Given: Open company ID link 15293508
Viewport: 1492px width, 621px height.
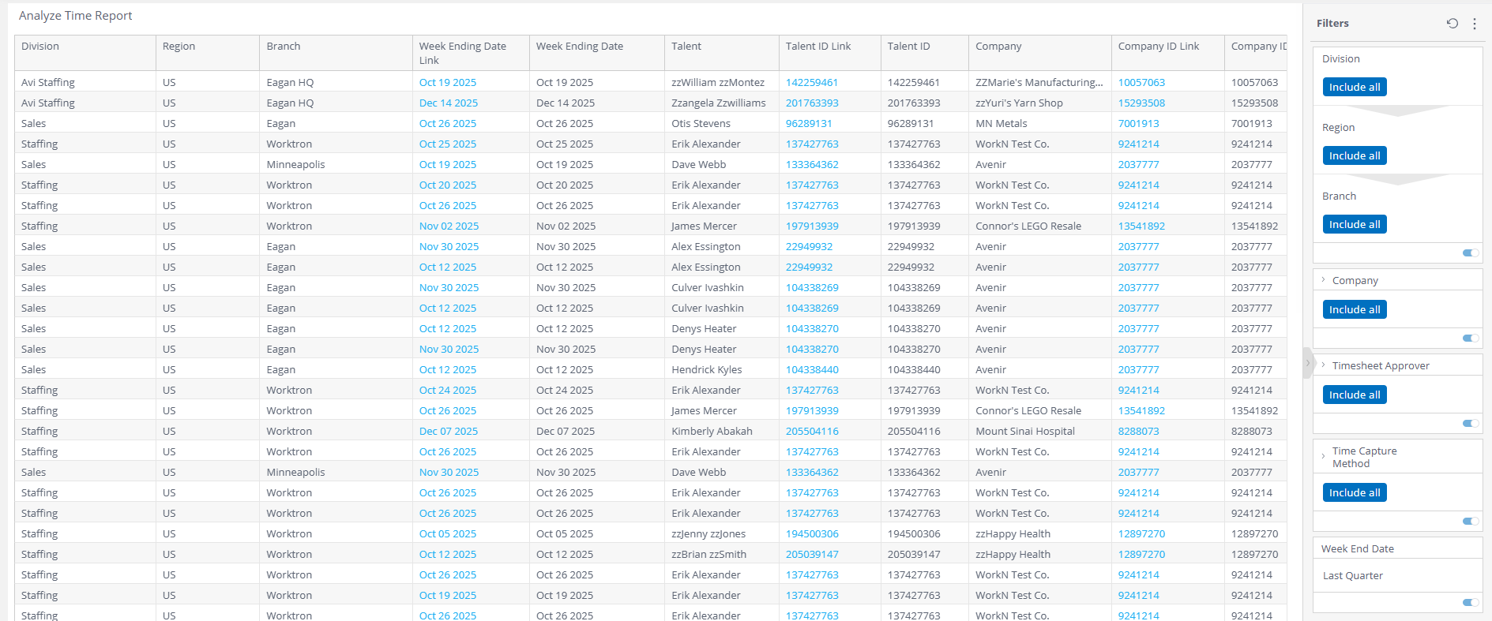Looking at the screenshot, I should pyautogui.click(x=1141, y=103).
